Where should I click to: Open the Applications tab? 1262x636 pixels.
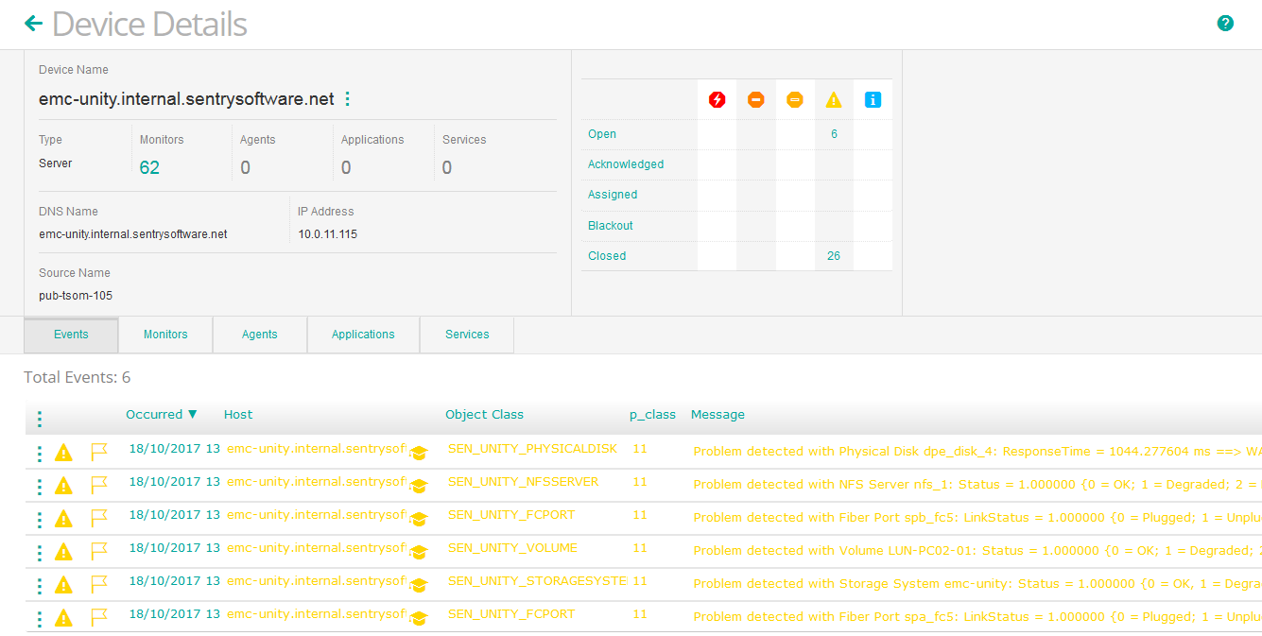click(363, 334)
